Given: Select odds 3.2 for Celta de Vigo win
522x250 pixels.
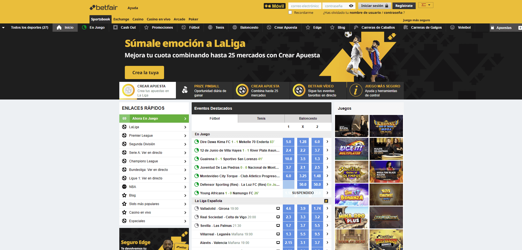Looking at the screenshot, I should tap(317, 217).
